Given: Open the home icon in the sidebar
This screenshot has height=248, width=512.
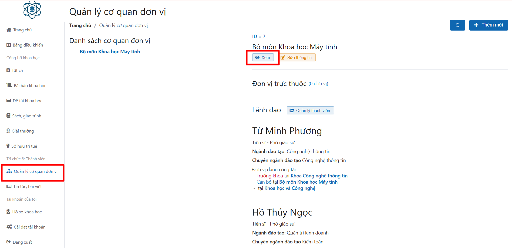Looking at the screenshot, I should [9, 30].
